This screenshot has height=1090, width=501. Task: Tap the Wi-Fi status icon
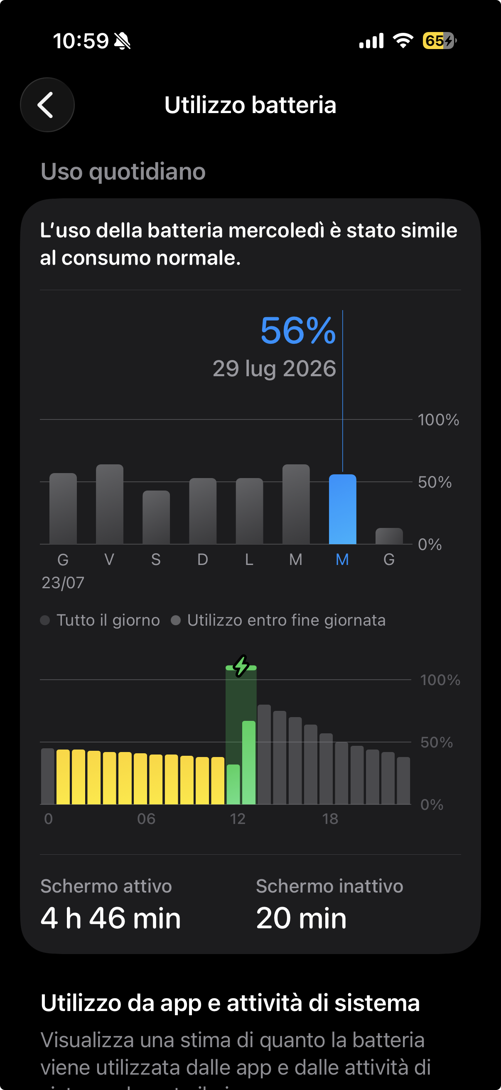(x=403, y=41)
